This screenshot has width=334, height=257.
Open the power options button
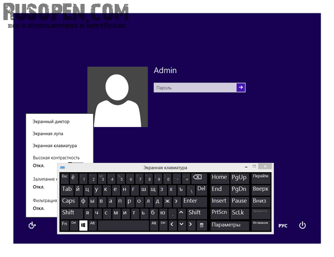[x=302, y=225]
